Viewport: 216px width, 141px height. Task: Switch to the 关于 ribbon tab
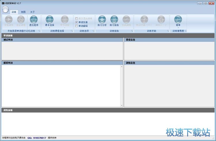click(33, 12)
